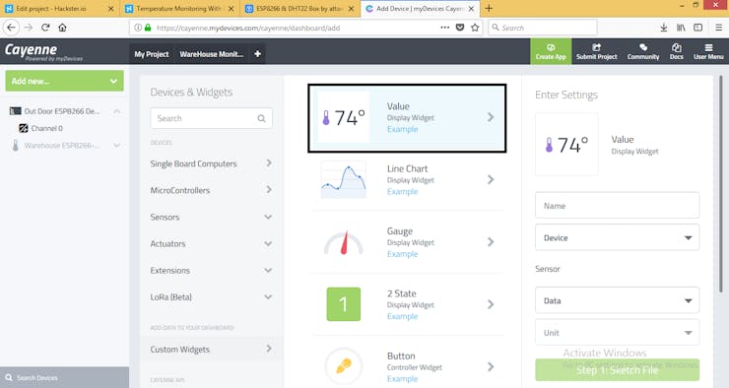
Task: Click Example link under Gauge
Action: pyautogui.click(x=403, y=254)
